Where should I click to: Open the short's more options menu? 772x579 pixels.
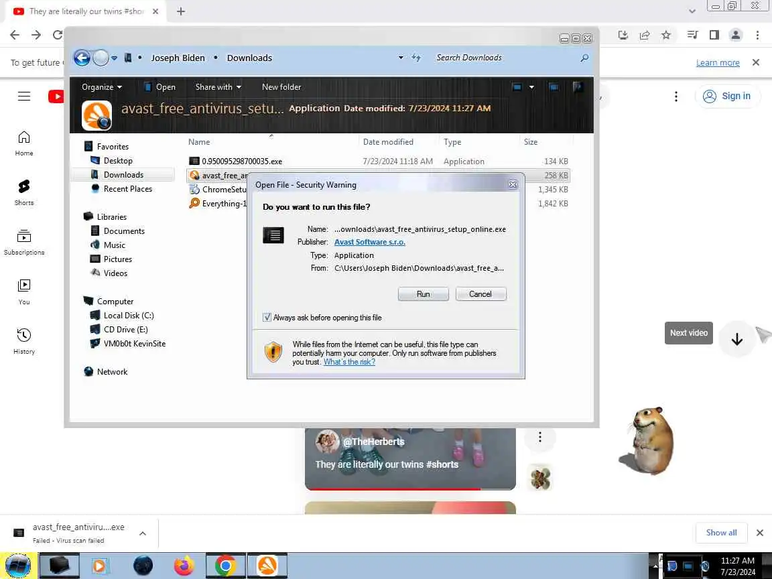tap(540, 437)
